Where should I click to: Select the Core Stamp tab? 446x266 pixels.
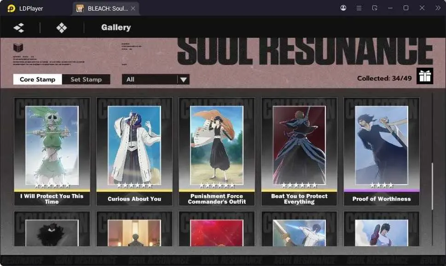tap(38, 79)
